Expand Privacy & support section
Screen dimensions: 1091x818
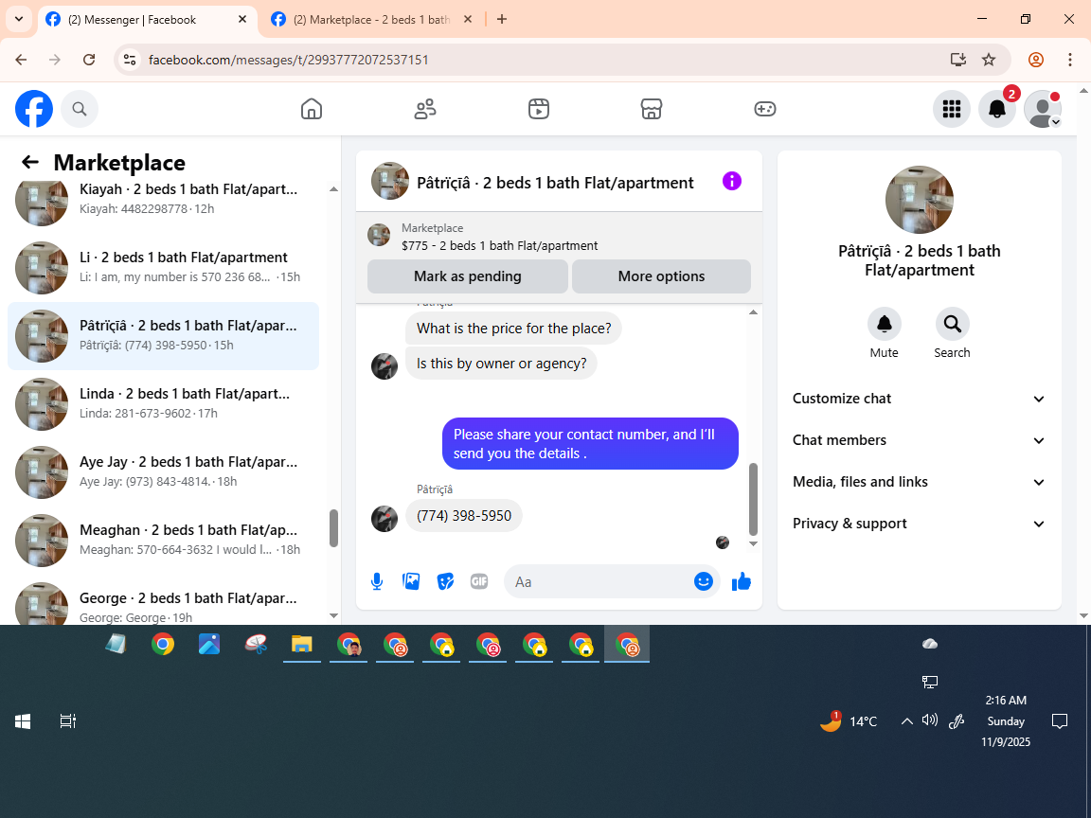920,524
